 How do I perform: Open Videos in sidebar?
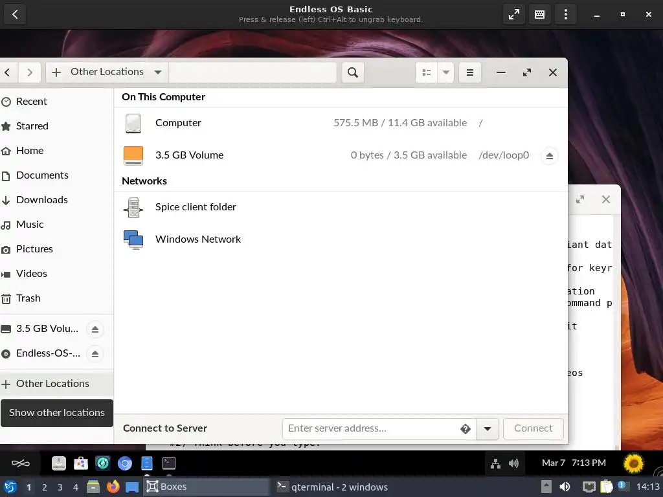coord(57,274)
